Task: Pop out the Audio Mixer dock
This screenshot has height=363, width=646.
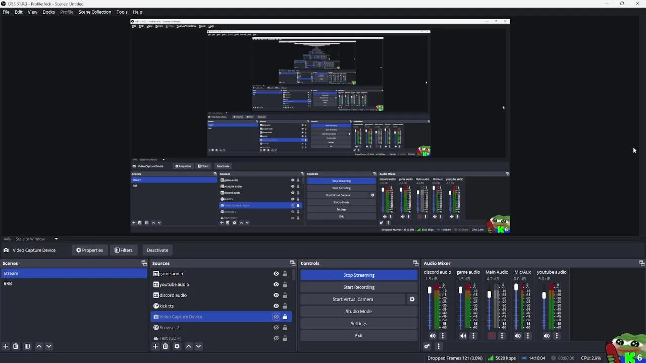Action: (x=641, y=263)
